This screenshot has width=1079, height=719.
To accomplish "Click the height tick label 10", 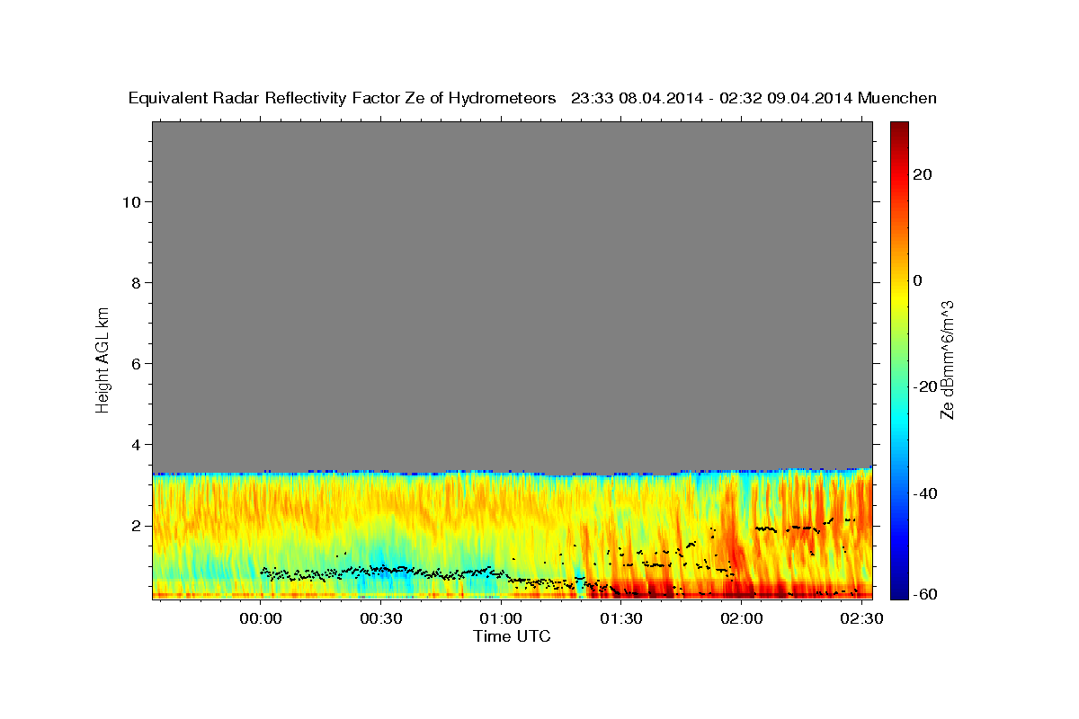I will pos(130,201).
